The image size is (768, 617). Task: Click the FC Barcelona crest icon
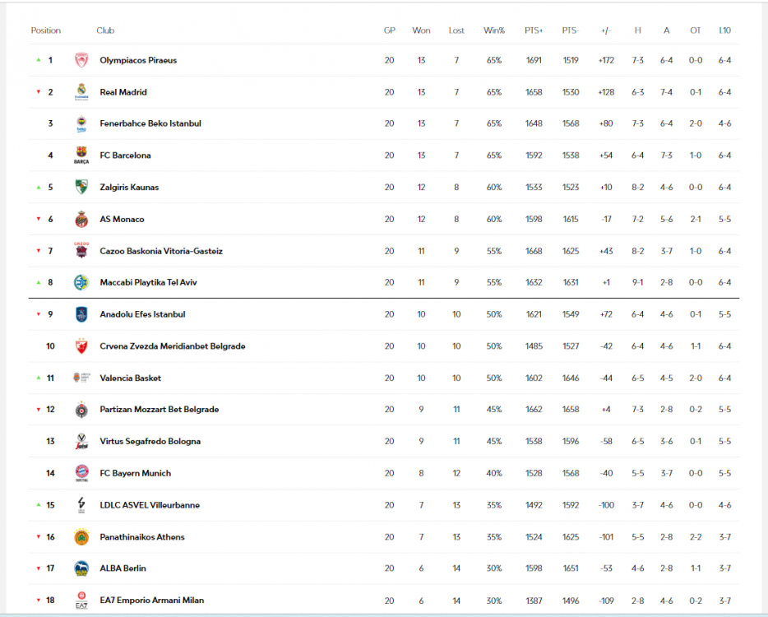point(81,155)
